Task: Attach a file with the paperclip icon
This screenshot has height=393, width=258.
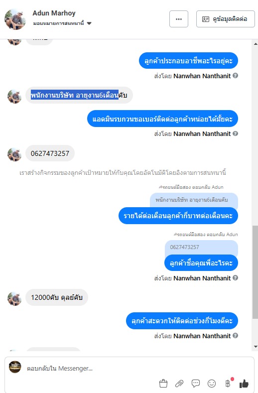Action: tap(179, 383)
